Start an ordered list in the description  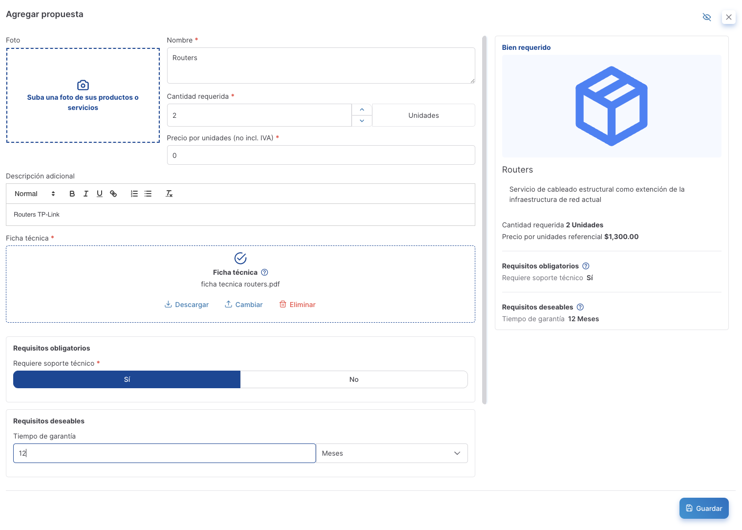[x=134, y=194]
